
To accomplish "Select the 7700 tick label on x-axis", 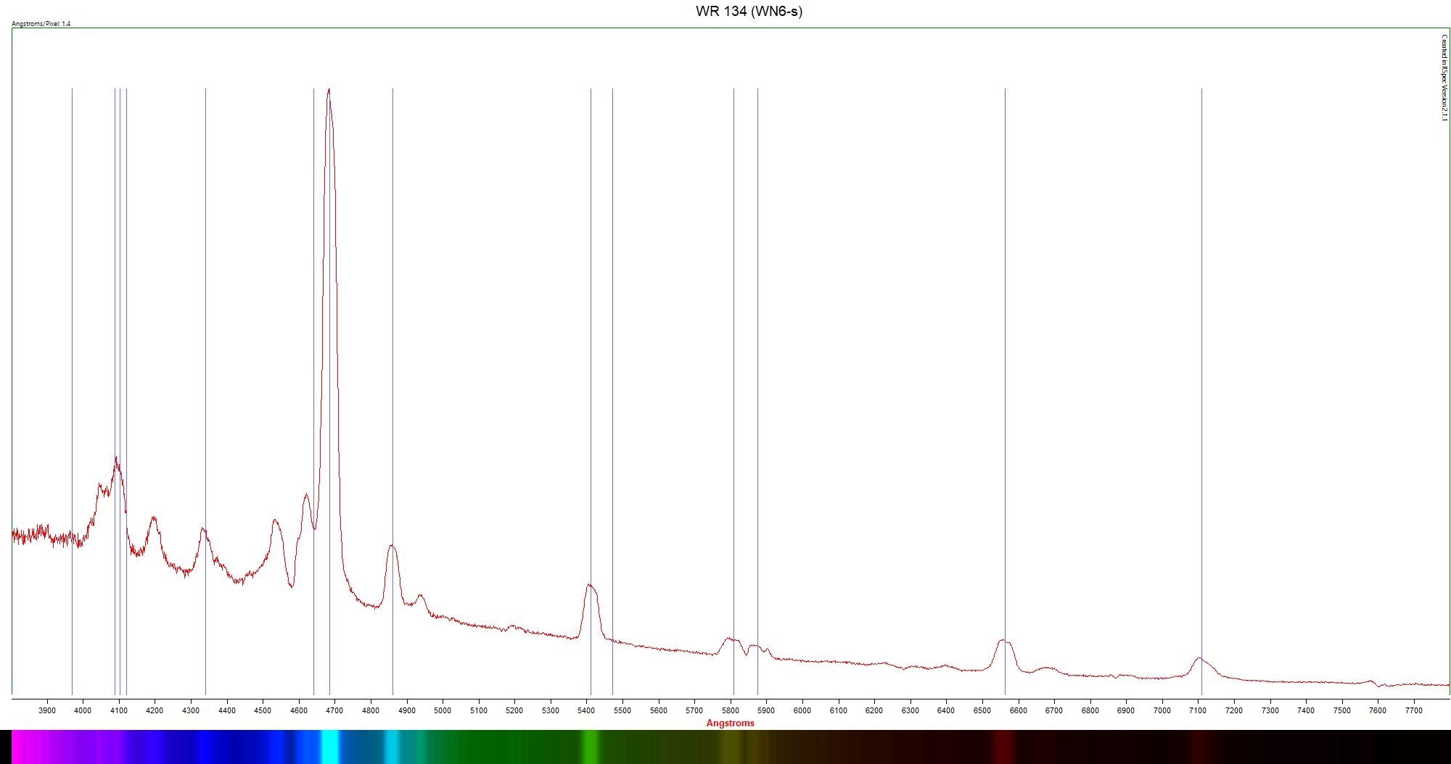I will (x=1413, y=710).
